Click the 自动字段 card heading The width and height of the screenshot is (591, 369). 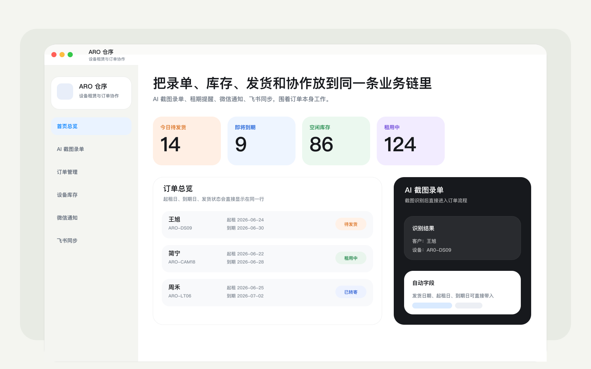point(423,283)
